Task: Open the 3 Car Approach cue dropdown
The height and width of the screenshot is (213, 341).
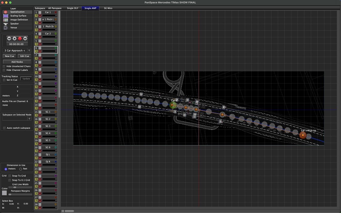Action: pos(29,51)
